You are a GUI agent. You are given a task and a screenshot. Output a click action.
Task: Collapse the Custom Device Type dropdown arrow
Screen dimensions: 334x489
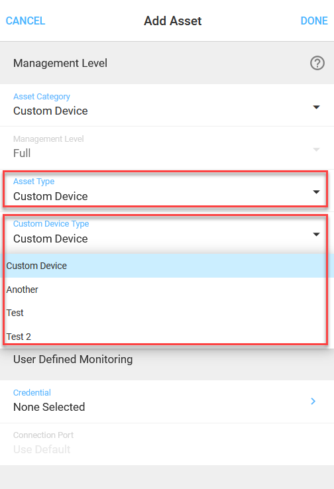(x=316, y=235)
